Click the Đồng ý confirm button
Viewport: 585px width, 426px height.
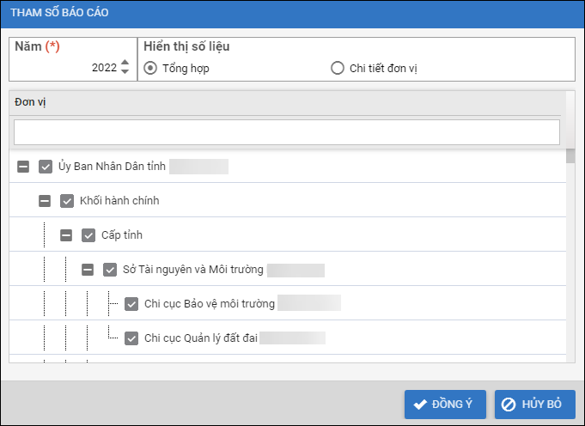pos(445,404)
